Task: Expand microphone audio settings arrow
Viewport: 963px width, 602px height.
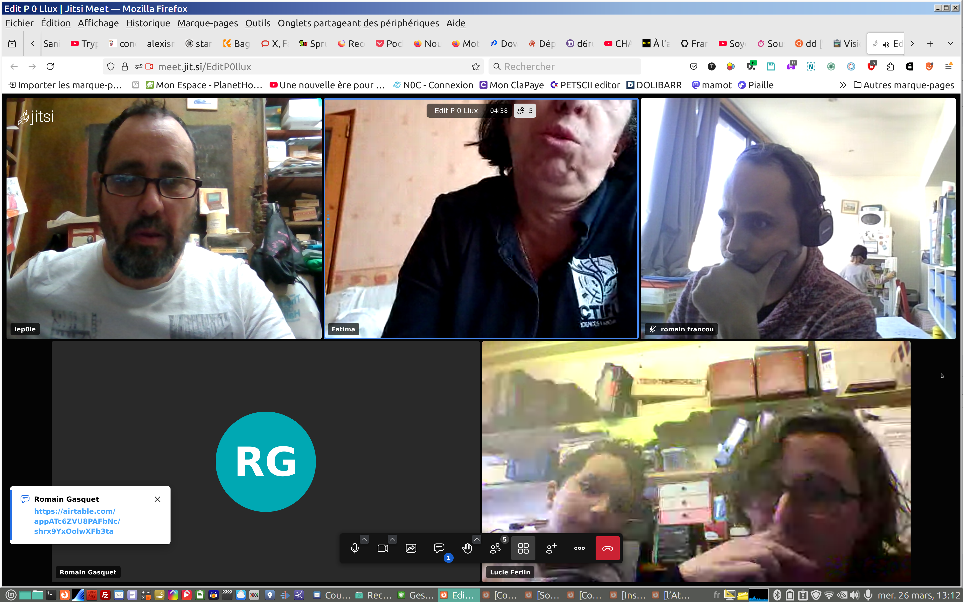Action: coord(364,539)
